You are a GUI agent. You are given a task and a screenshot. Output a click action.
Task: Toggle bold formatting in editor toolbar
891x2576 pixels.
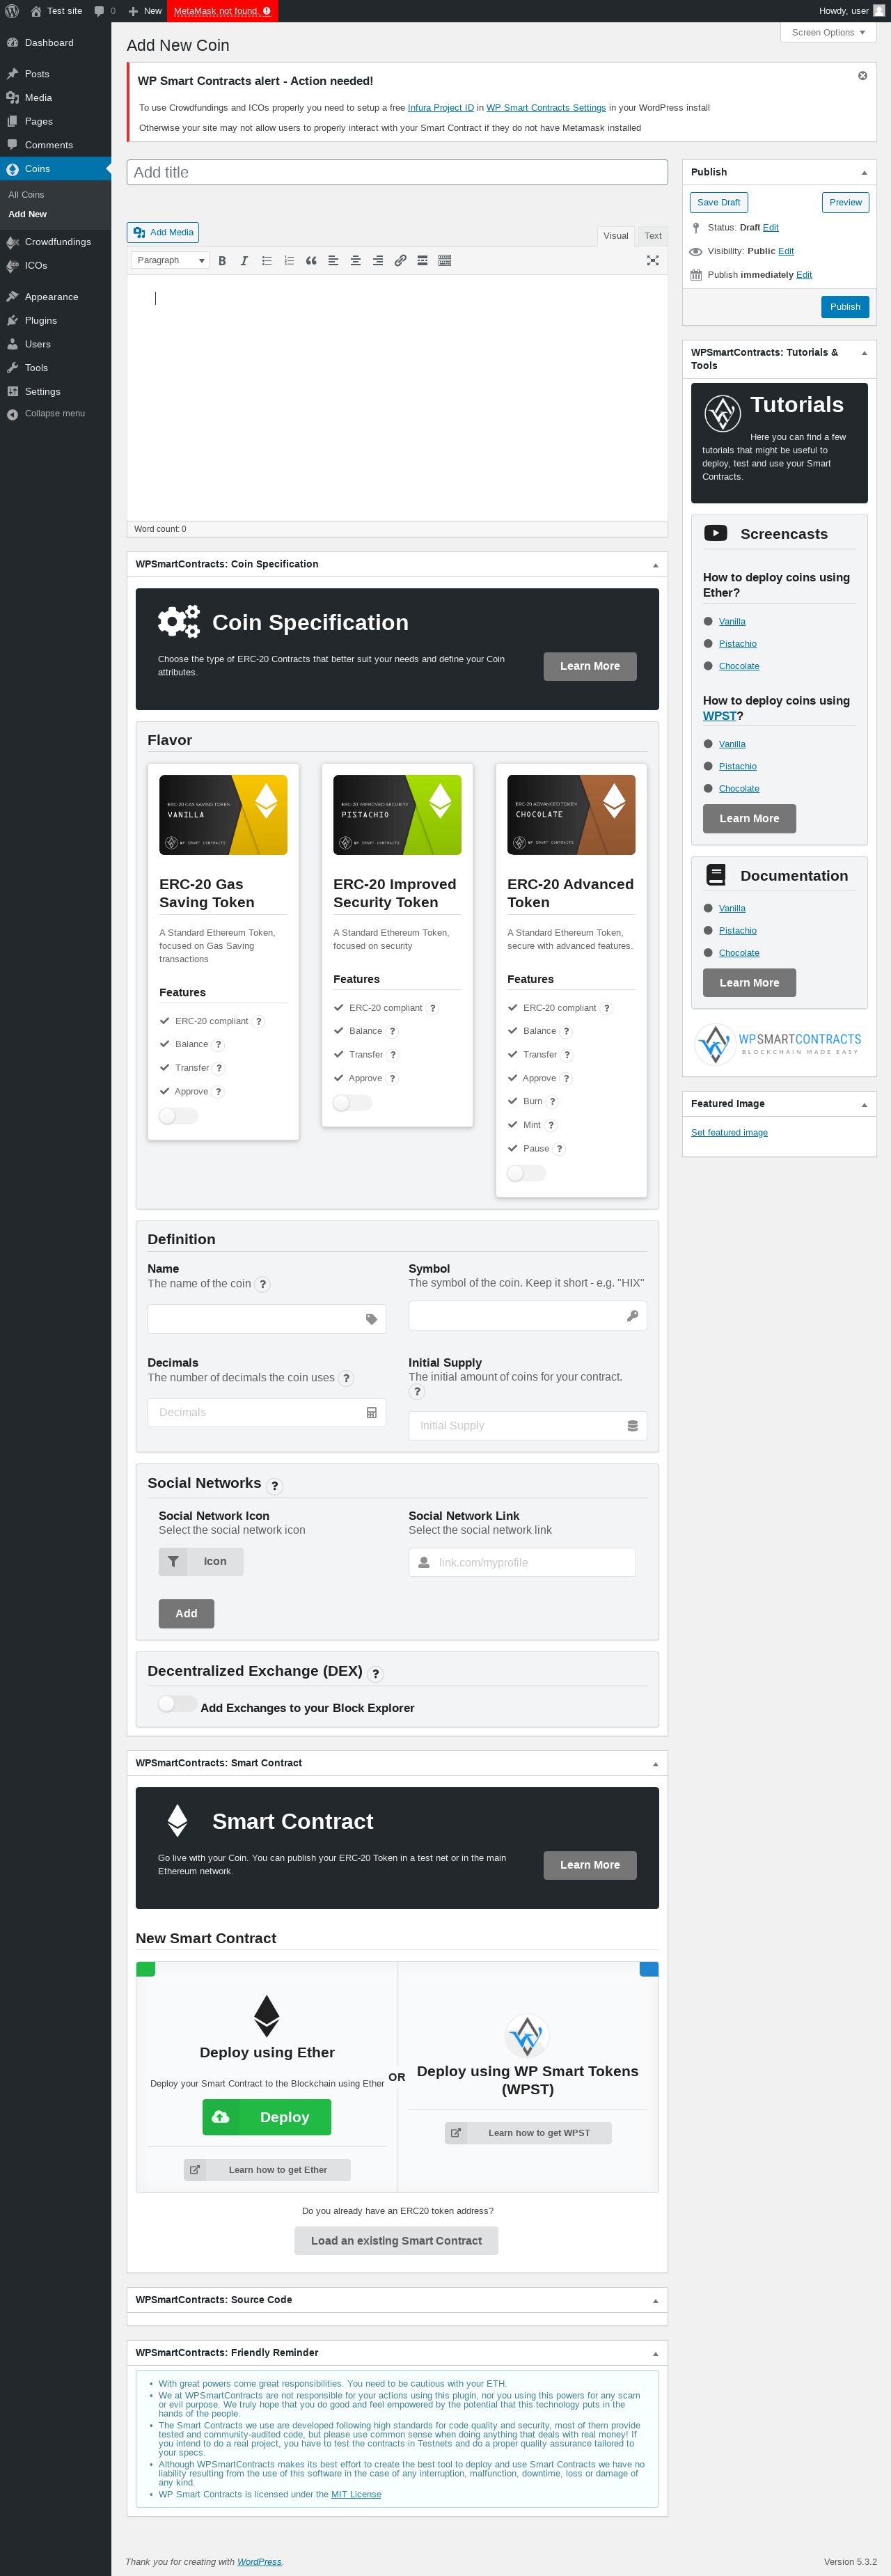coord(222,260)
